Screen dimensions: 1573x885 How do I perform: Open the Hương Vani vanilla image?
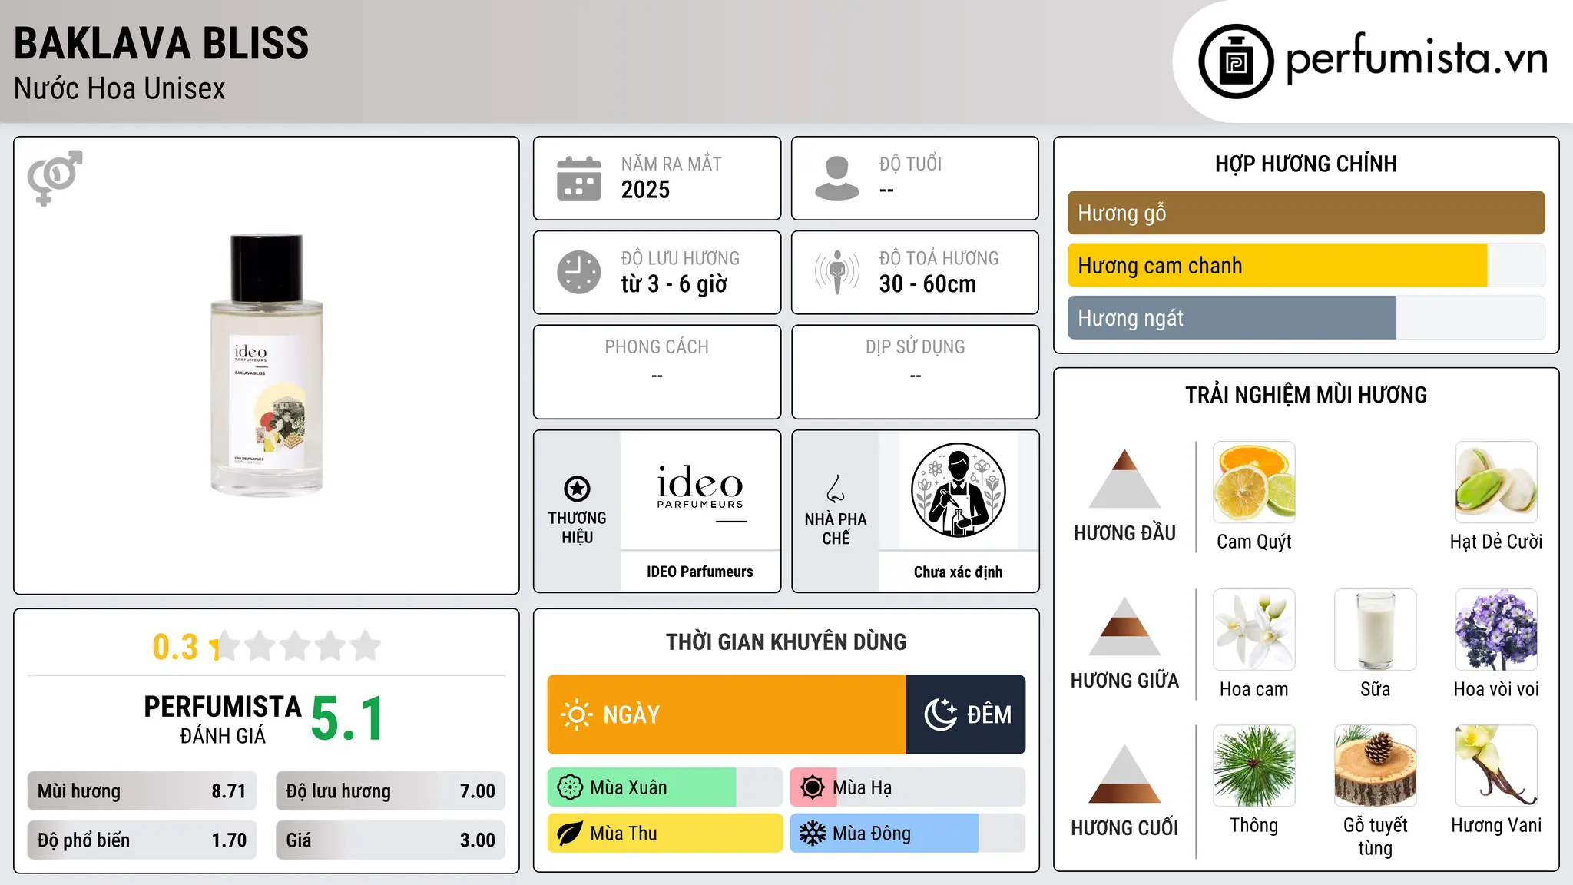pyautogui.click(x=1496, y=766)
